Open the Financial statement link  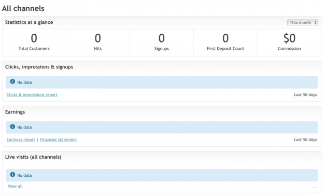pyautogui.click(x=58, y=139)
